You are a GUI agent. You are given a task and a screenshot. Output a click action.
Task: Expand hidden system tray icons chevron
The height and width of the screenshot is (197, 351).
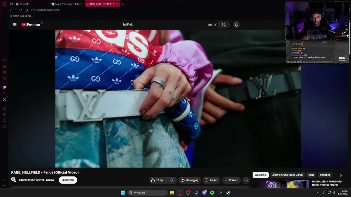tap(318, 193)
